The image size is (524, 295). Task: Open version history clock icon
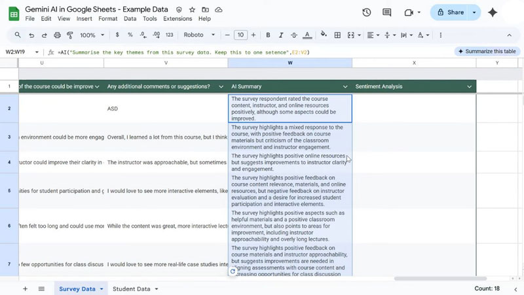pyautogui.click(x=367, y=12)
